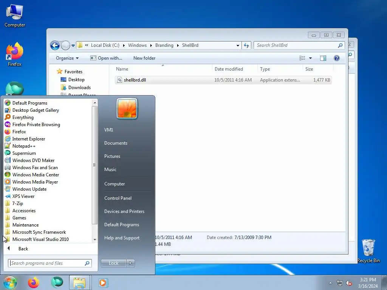
Task: Open Explorer help button
Action: tap(337, 58)
